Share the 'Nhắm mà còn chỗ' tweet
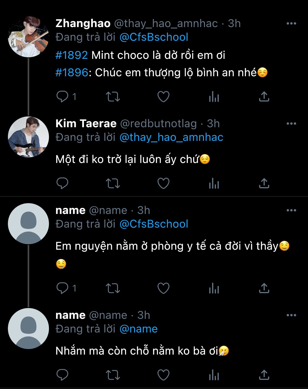The image size is (308, 389). (264, 375)
